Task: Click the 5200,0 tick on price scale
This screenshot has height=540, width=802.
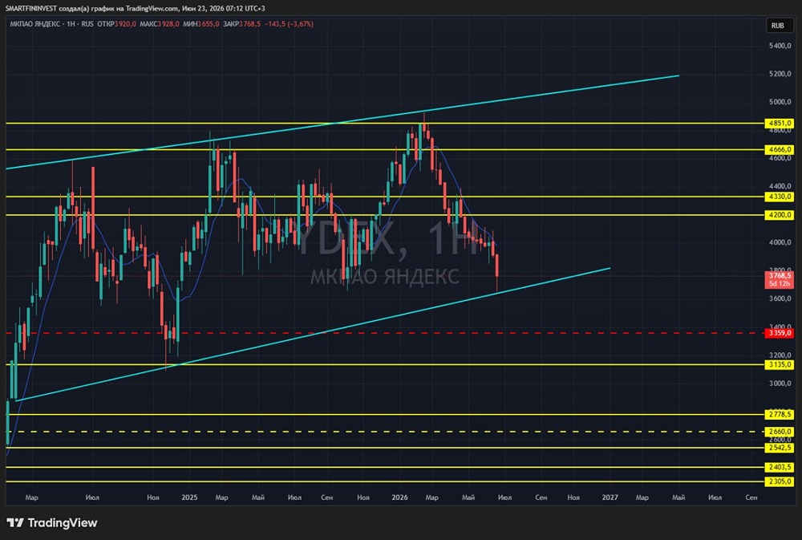Action: tap(780, 74)
